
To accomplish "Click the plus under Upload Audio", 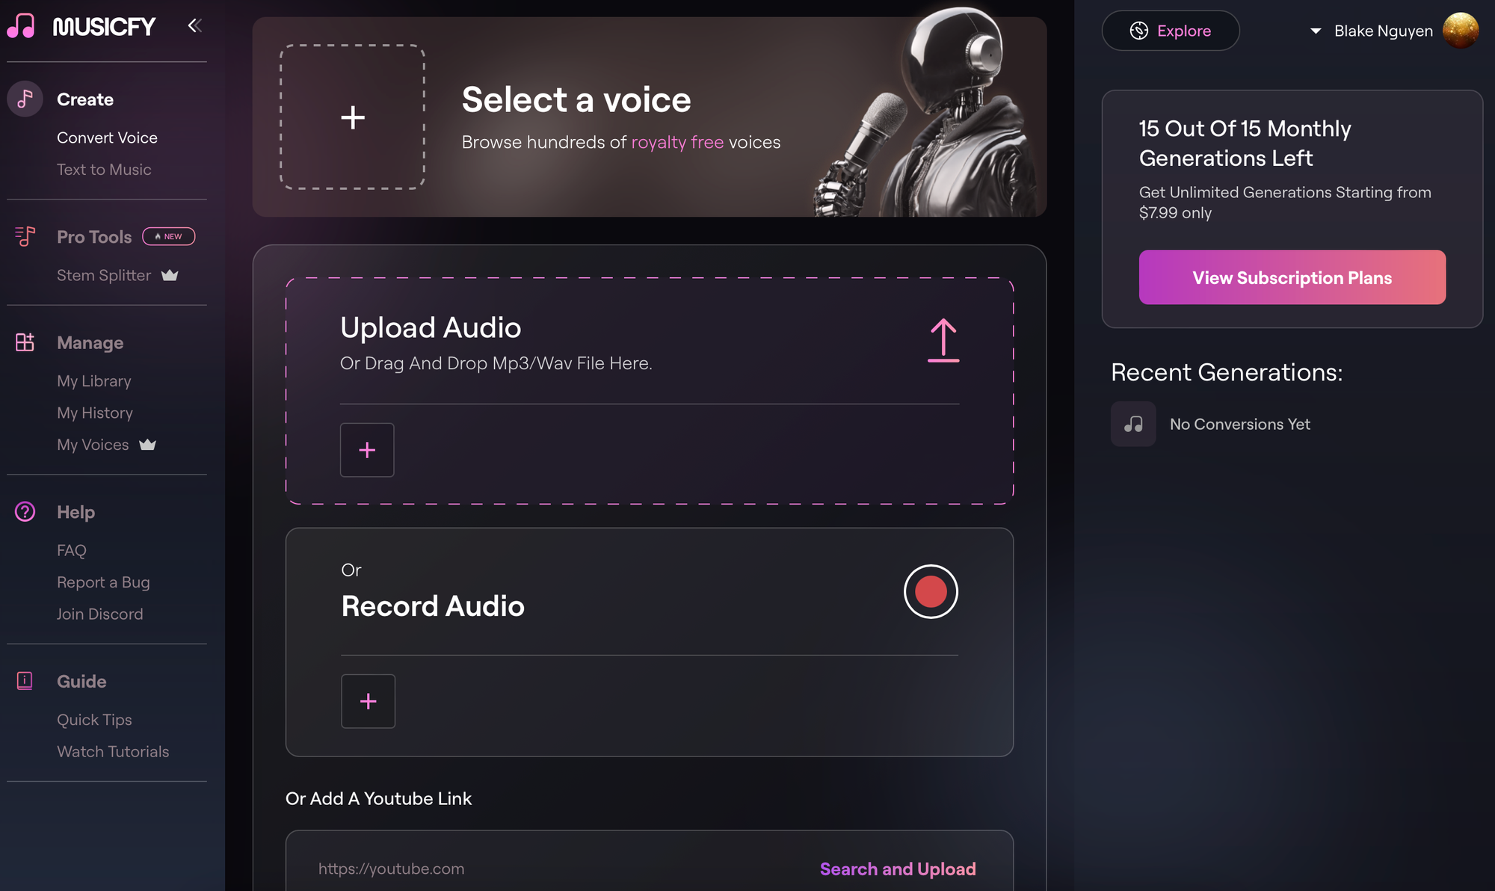I will coord(367,450).
